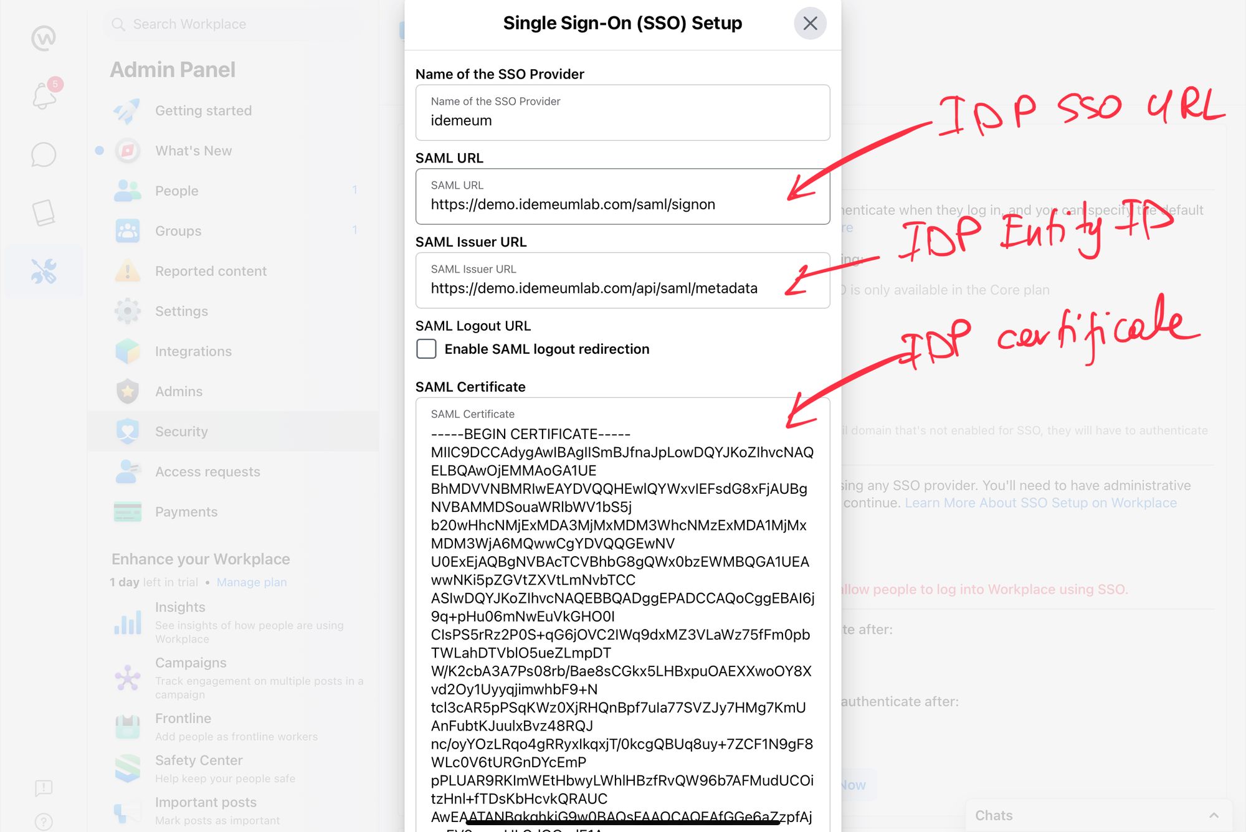The height and width of the screenshot is (832, 1246).
Task: Open What's New menu item
Action: pos(233,151)
